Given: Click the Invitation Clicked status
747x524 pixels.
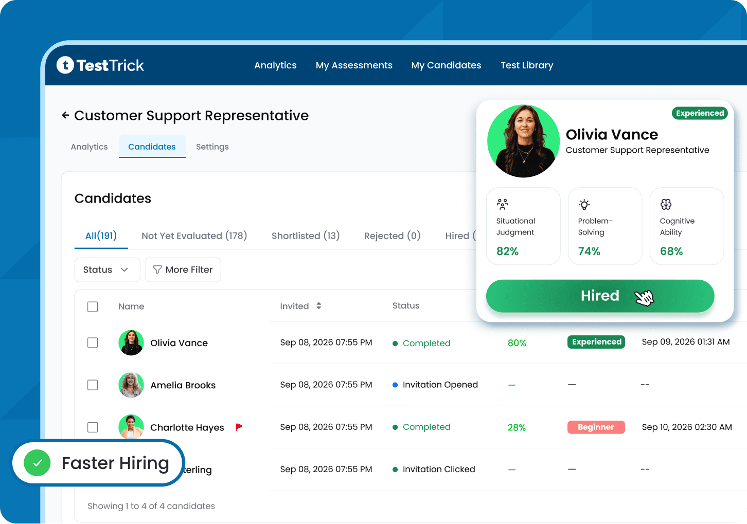Looking at the screenshot, I should pyautogui.click(x=434, y=469).
